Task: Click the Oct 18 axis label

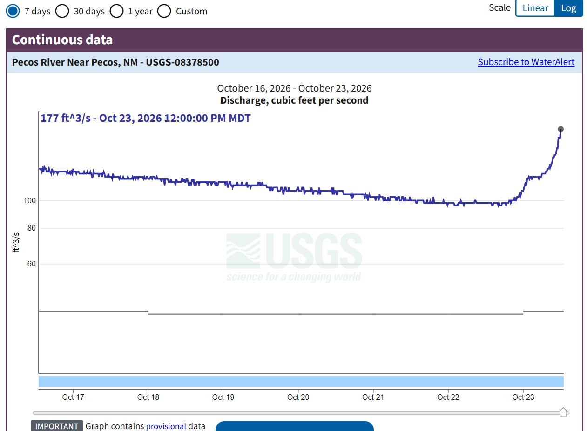Action: (x=148, y=397)
